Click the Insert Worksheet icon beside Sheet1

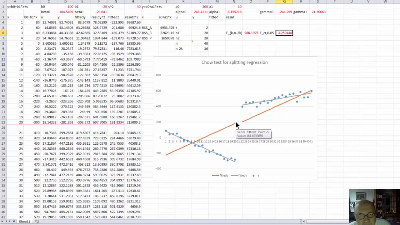coord(37,222)
